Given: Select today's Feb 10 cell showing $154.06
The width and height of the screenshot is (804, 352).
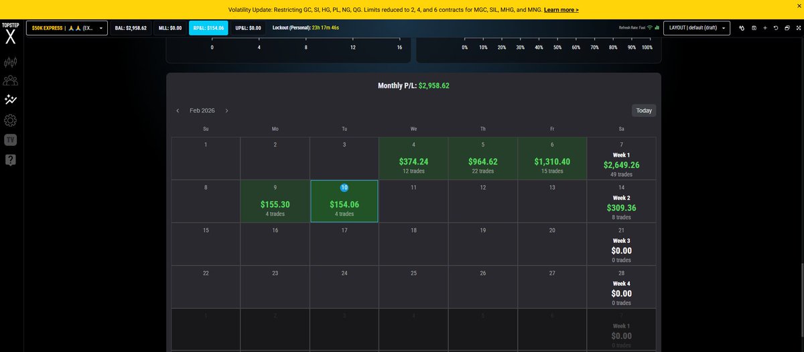Looking at the screenshot, I should coord(344,201).
